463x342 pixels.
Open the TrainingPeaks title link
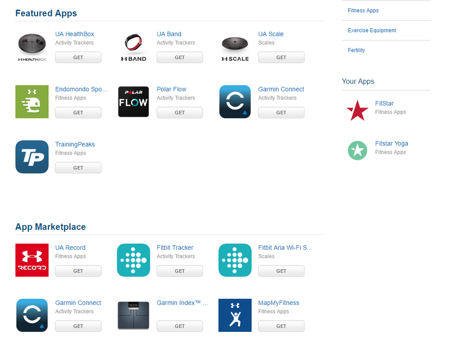tap(75, 145)
